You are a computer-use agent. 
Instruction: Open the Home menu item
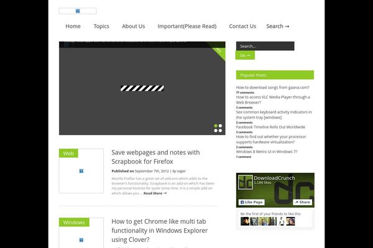pyautogui.click(x=73, y=26)
